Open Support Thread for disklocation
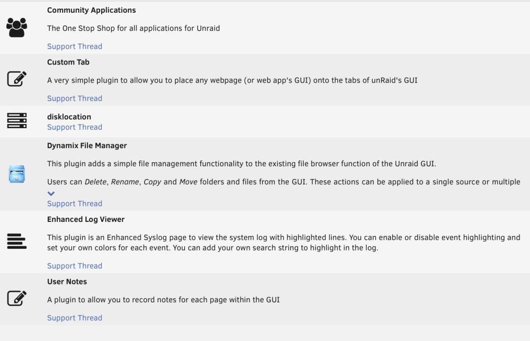Screen dimensions: 530x341 (75, 127)
